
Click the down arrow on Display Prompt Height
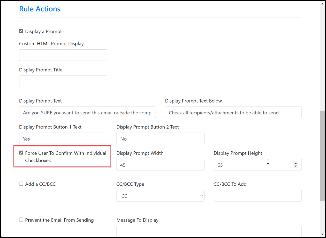click(x=295, y=166)
